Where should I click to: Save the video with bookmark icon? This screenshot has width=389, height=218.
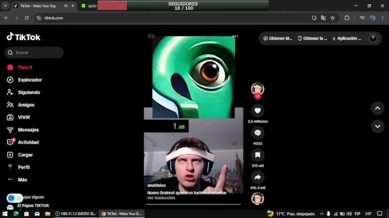[x=258, y=155]
